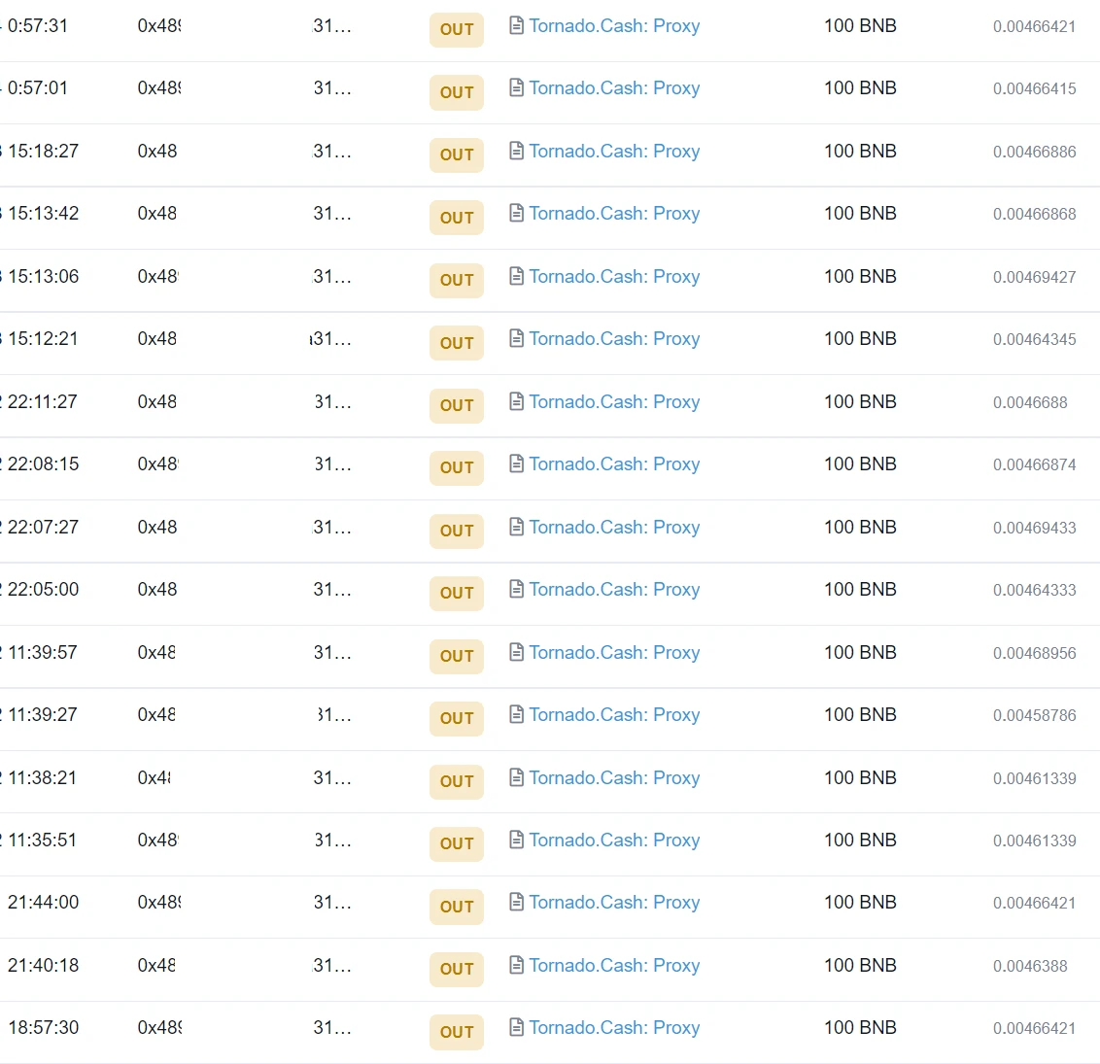Visit Tornado.Cash: Proxy address in the 22:07:27 row
This screenshot has height=1064, width=1100.
tap(614, 528)
